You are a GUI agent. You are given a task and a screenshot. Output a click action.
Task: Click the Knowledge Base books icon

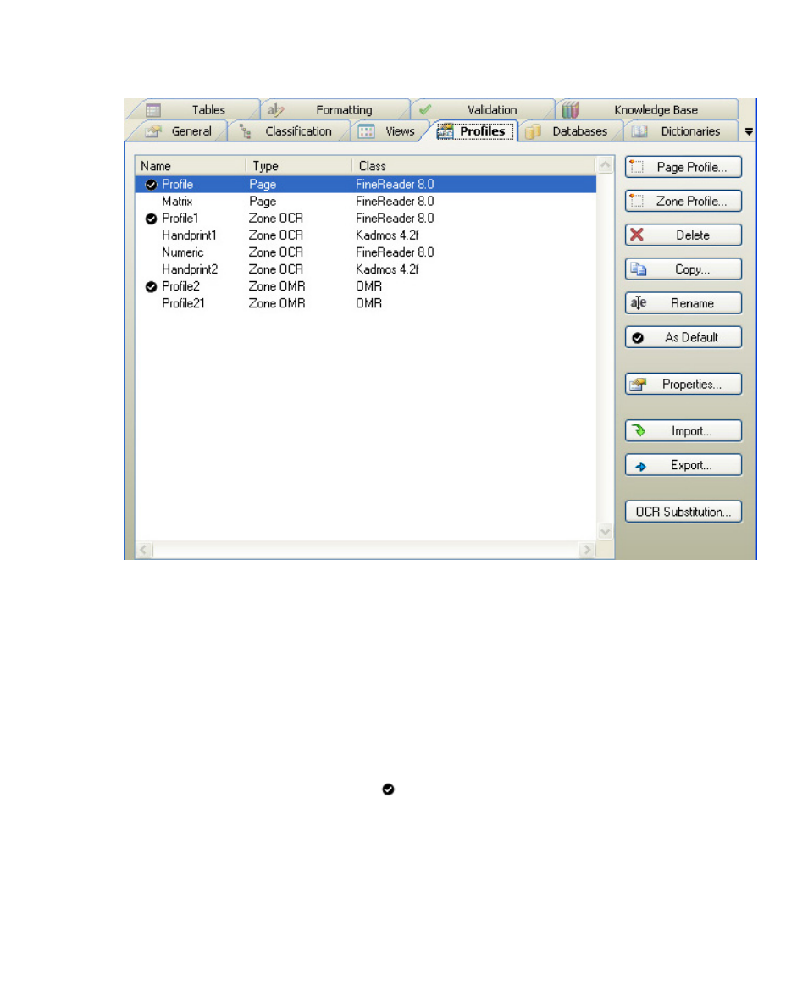point(570,109)
